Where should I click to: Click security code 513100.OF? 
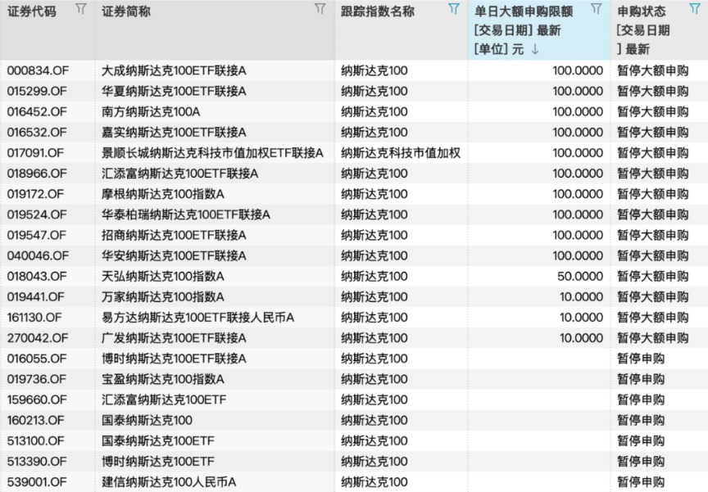pyautogui.click(x=36, y=440)
